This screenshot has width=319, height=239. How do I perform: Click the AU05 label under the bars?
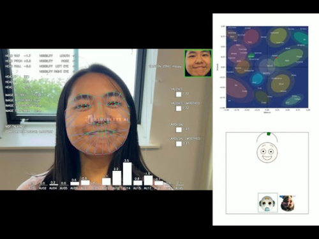(64, 188)
